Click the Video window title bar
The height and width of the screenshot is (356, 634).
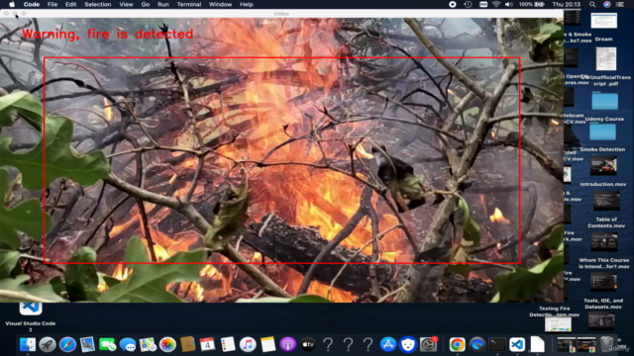(x=281, y=13)
